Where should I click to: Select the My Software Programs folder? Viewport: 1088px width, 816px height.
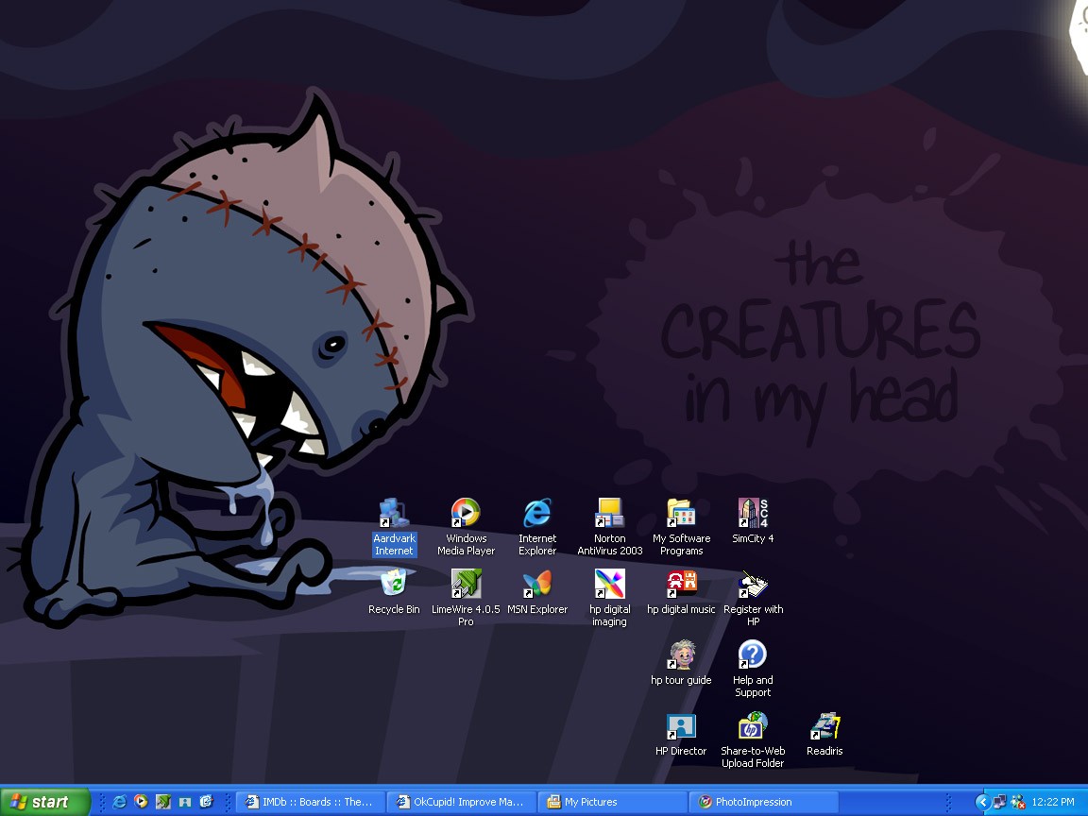(x=681, y=526)
